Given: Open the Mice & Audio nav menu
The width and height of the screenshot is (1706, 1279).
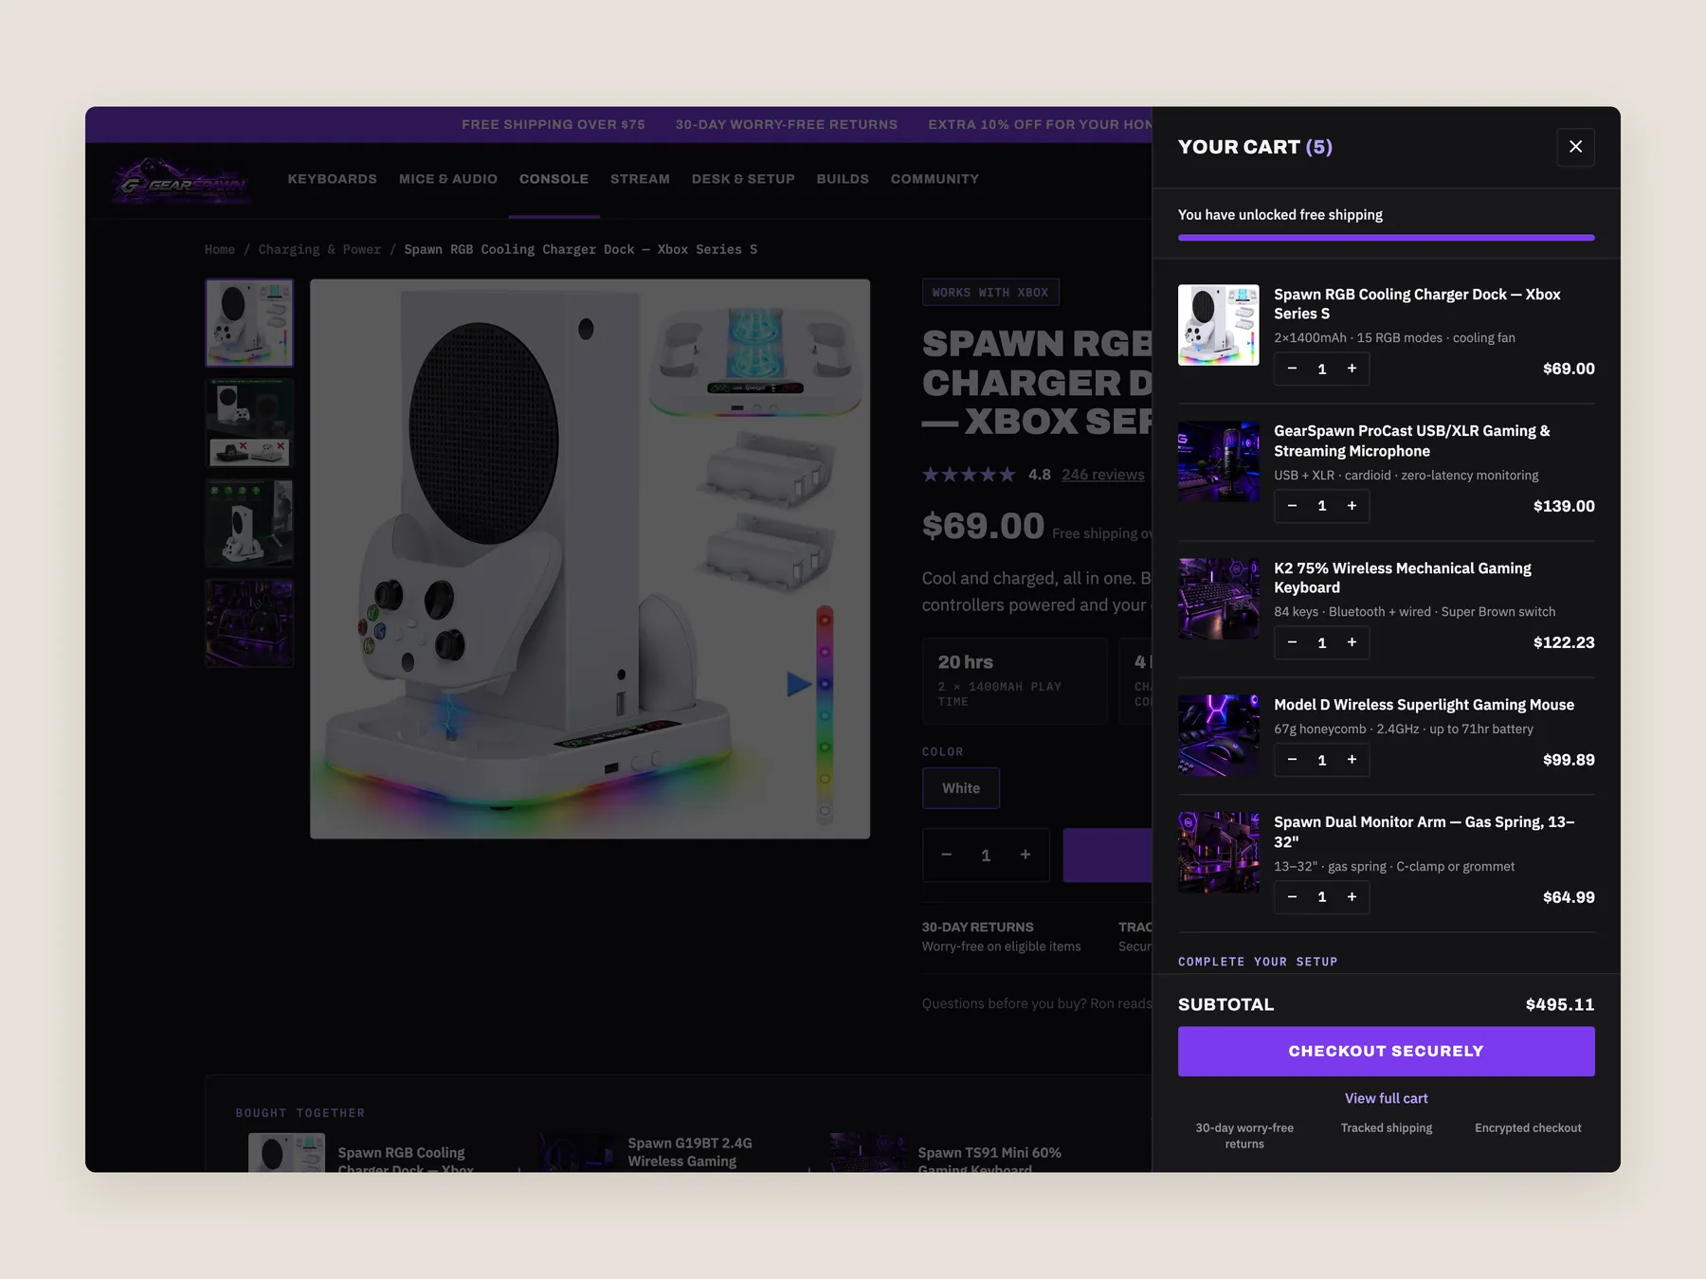Looking at the screenshot, I should [x=448, y=179].
